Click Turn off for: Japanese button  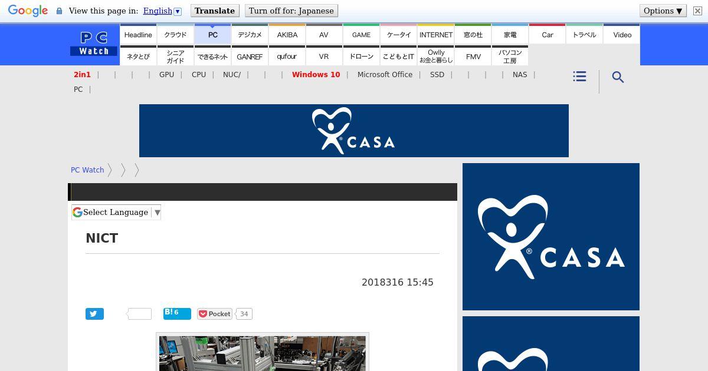coord(291,11)
